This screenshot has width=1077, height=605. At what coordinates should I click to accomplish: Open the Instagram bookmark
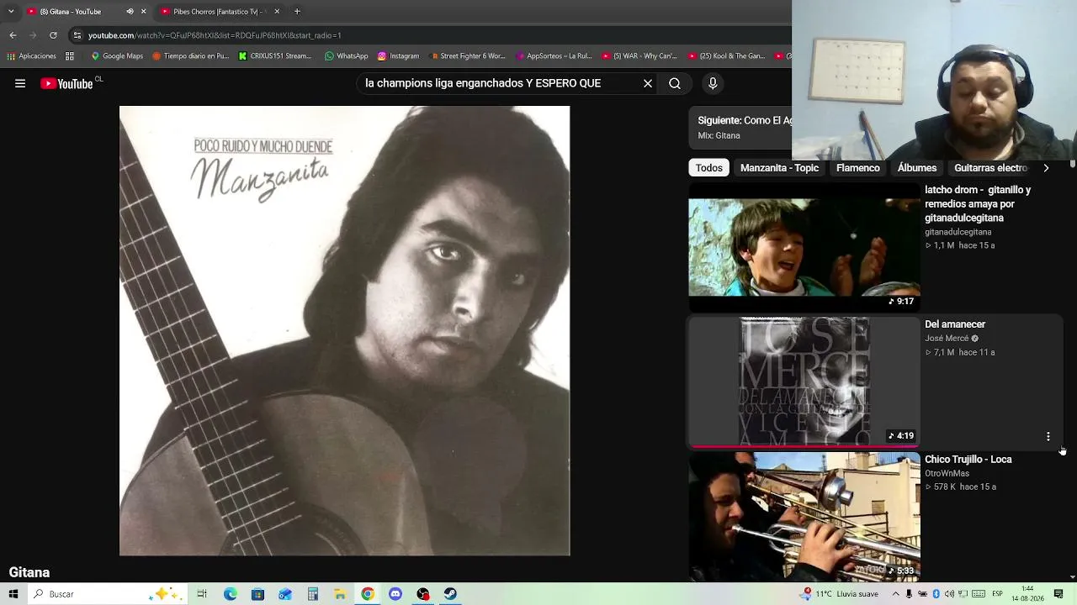coord(398,56)
